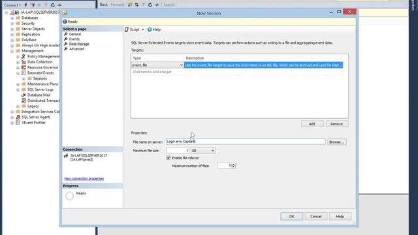
Task: Click Cancel in New Session dialog
Action: click(316, 216)
